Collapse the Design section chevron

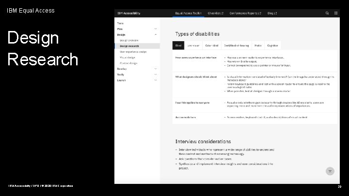pyautogui.click(x=156, y=35)
